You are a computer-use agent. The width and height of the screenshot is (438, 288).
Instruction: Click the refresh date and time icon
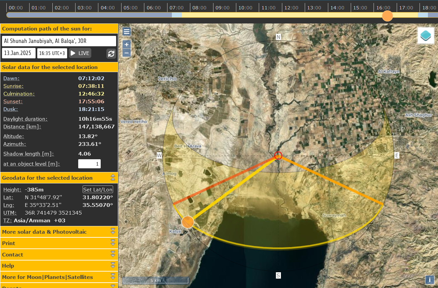click(x=111, y=53)
